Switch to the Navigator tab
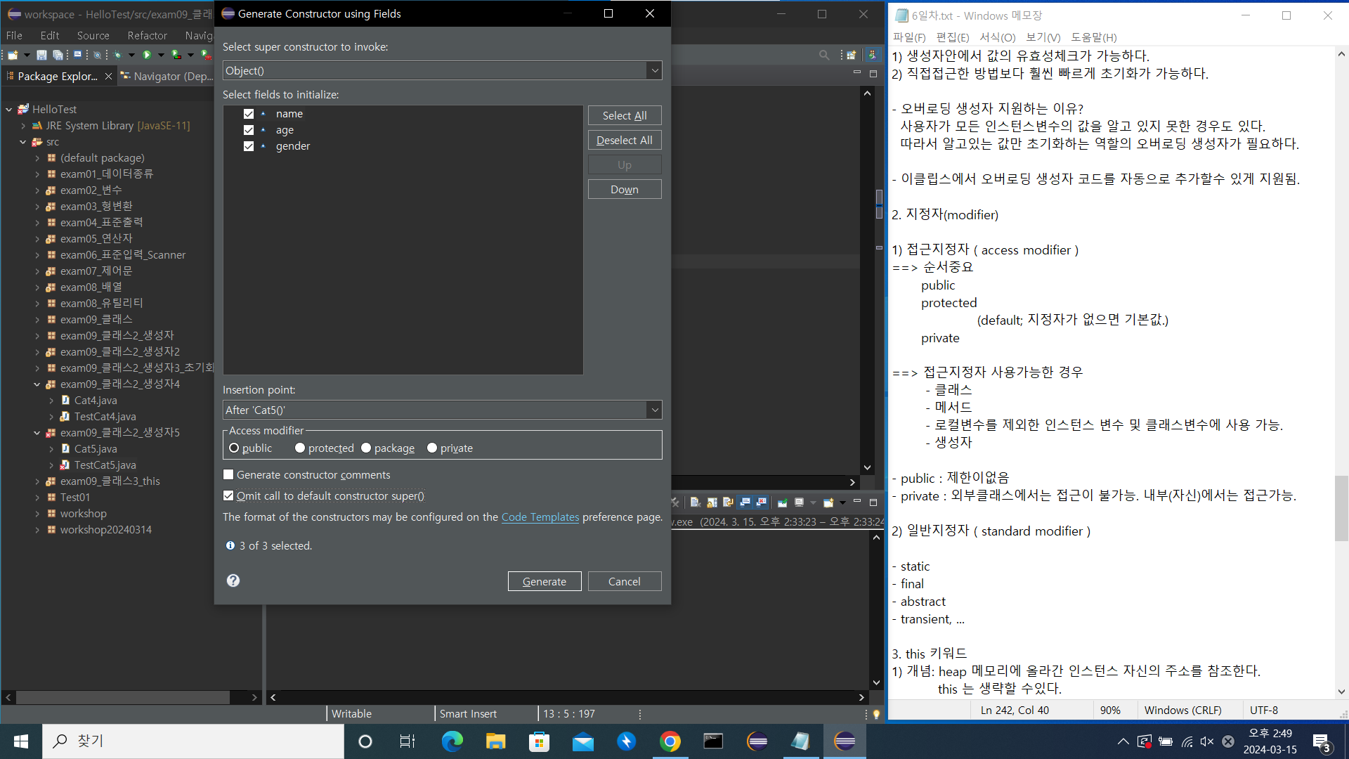 click(167, 76)
